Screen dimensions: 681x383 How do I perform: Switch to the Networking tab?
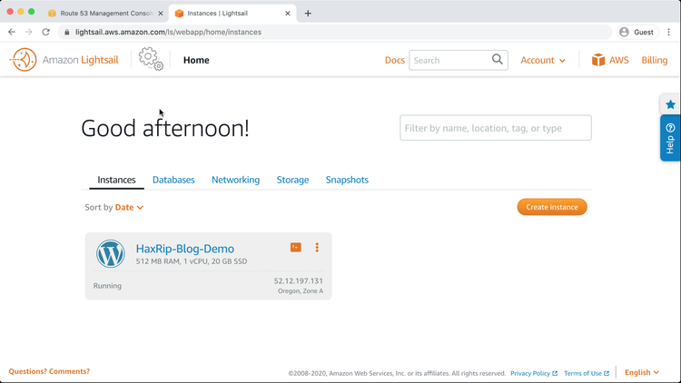coord(235,180)
